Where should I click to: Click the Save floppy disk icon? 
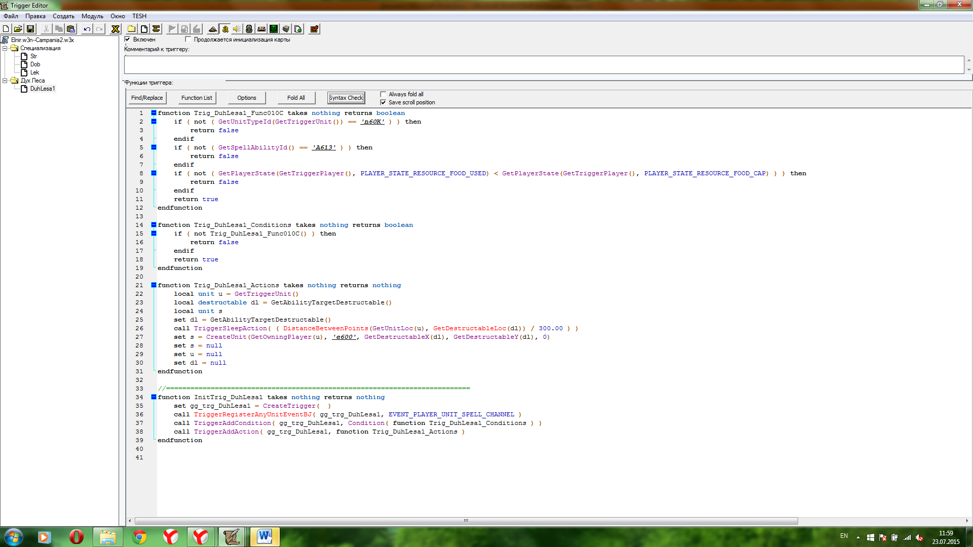[30, 29]
